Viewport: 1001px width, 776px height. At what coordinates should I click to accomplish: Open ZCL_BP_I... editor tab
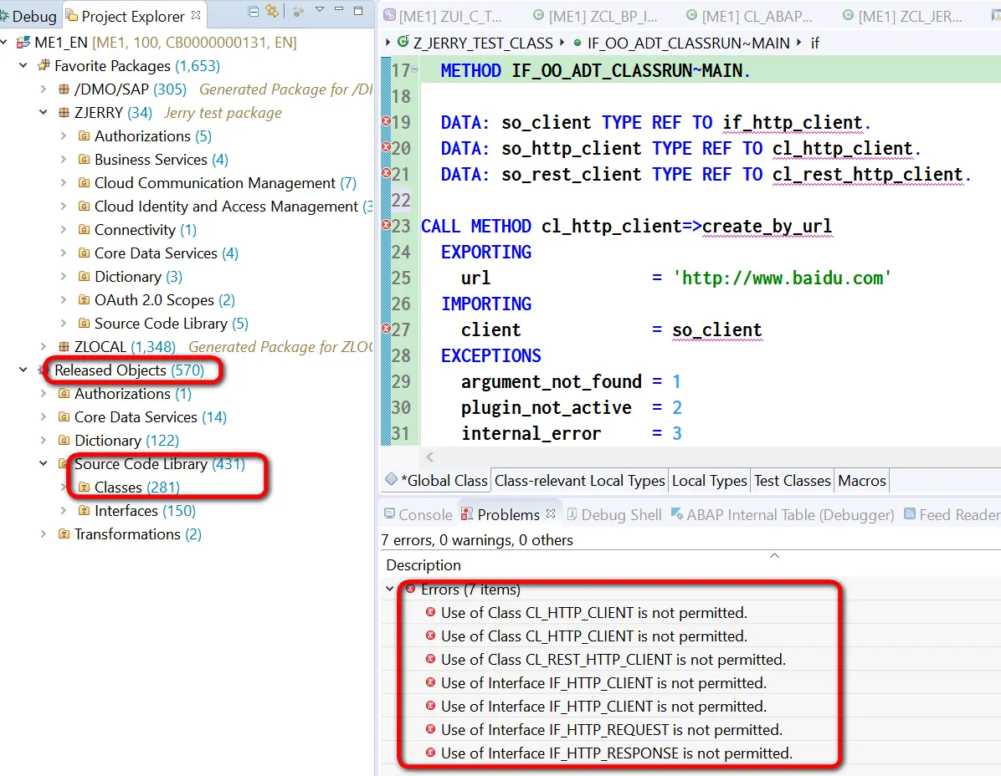coord(595,17)
